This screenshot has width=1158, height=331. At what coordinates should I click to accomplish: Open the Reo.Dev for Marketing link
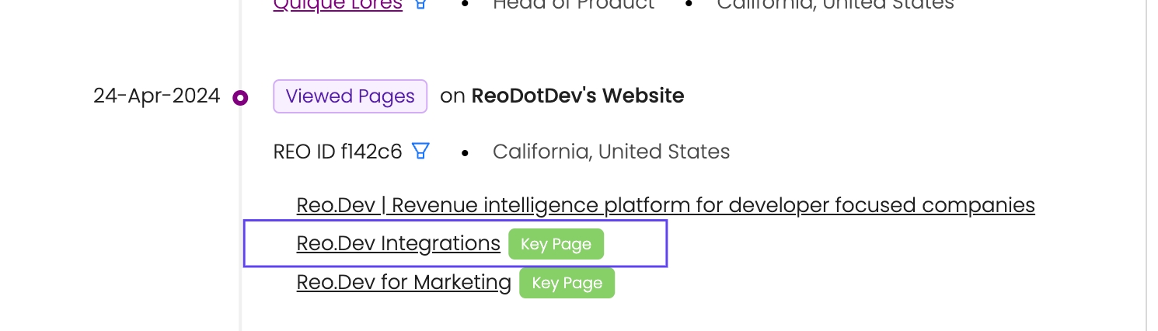click(x=403, y=282)
